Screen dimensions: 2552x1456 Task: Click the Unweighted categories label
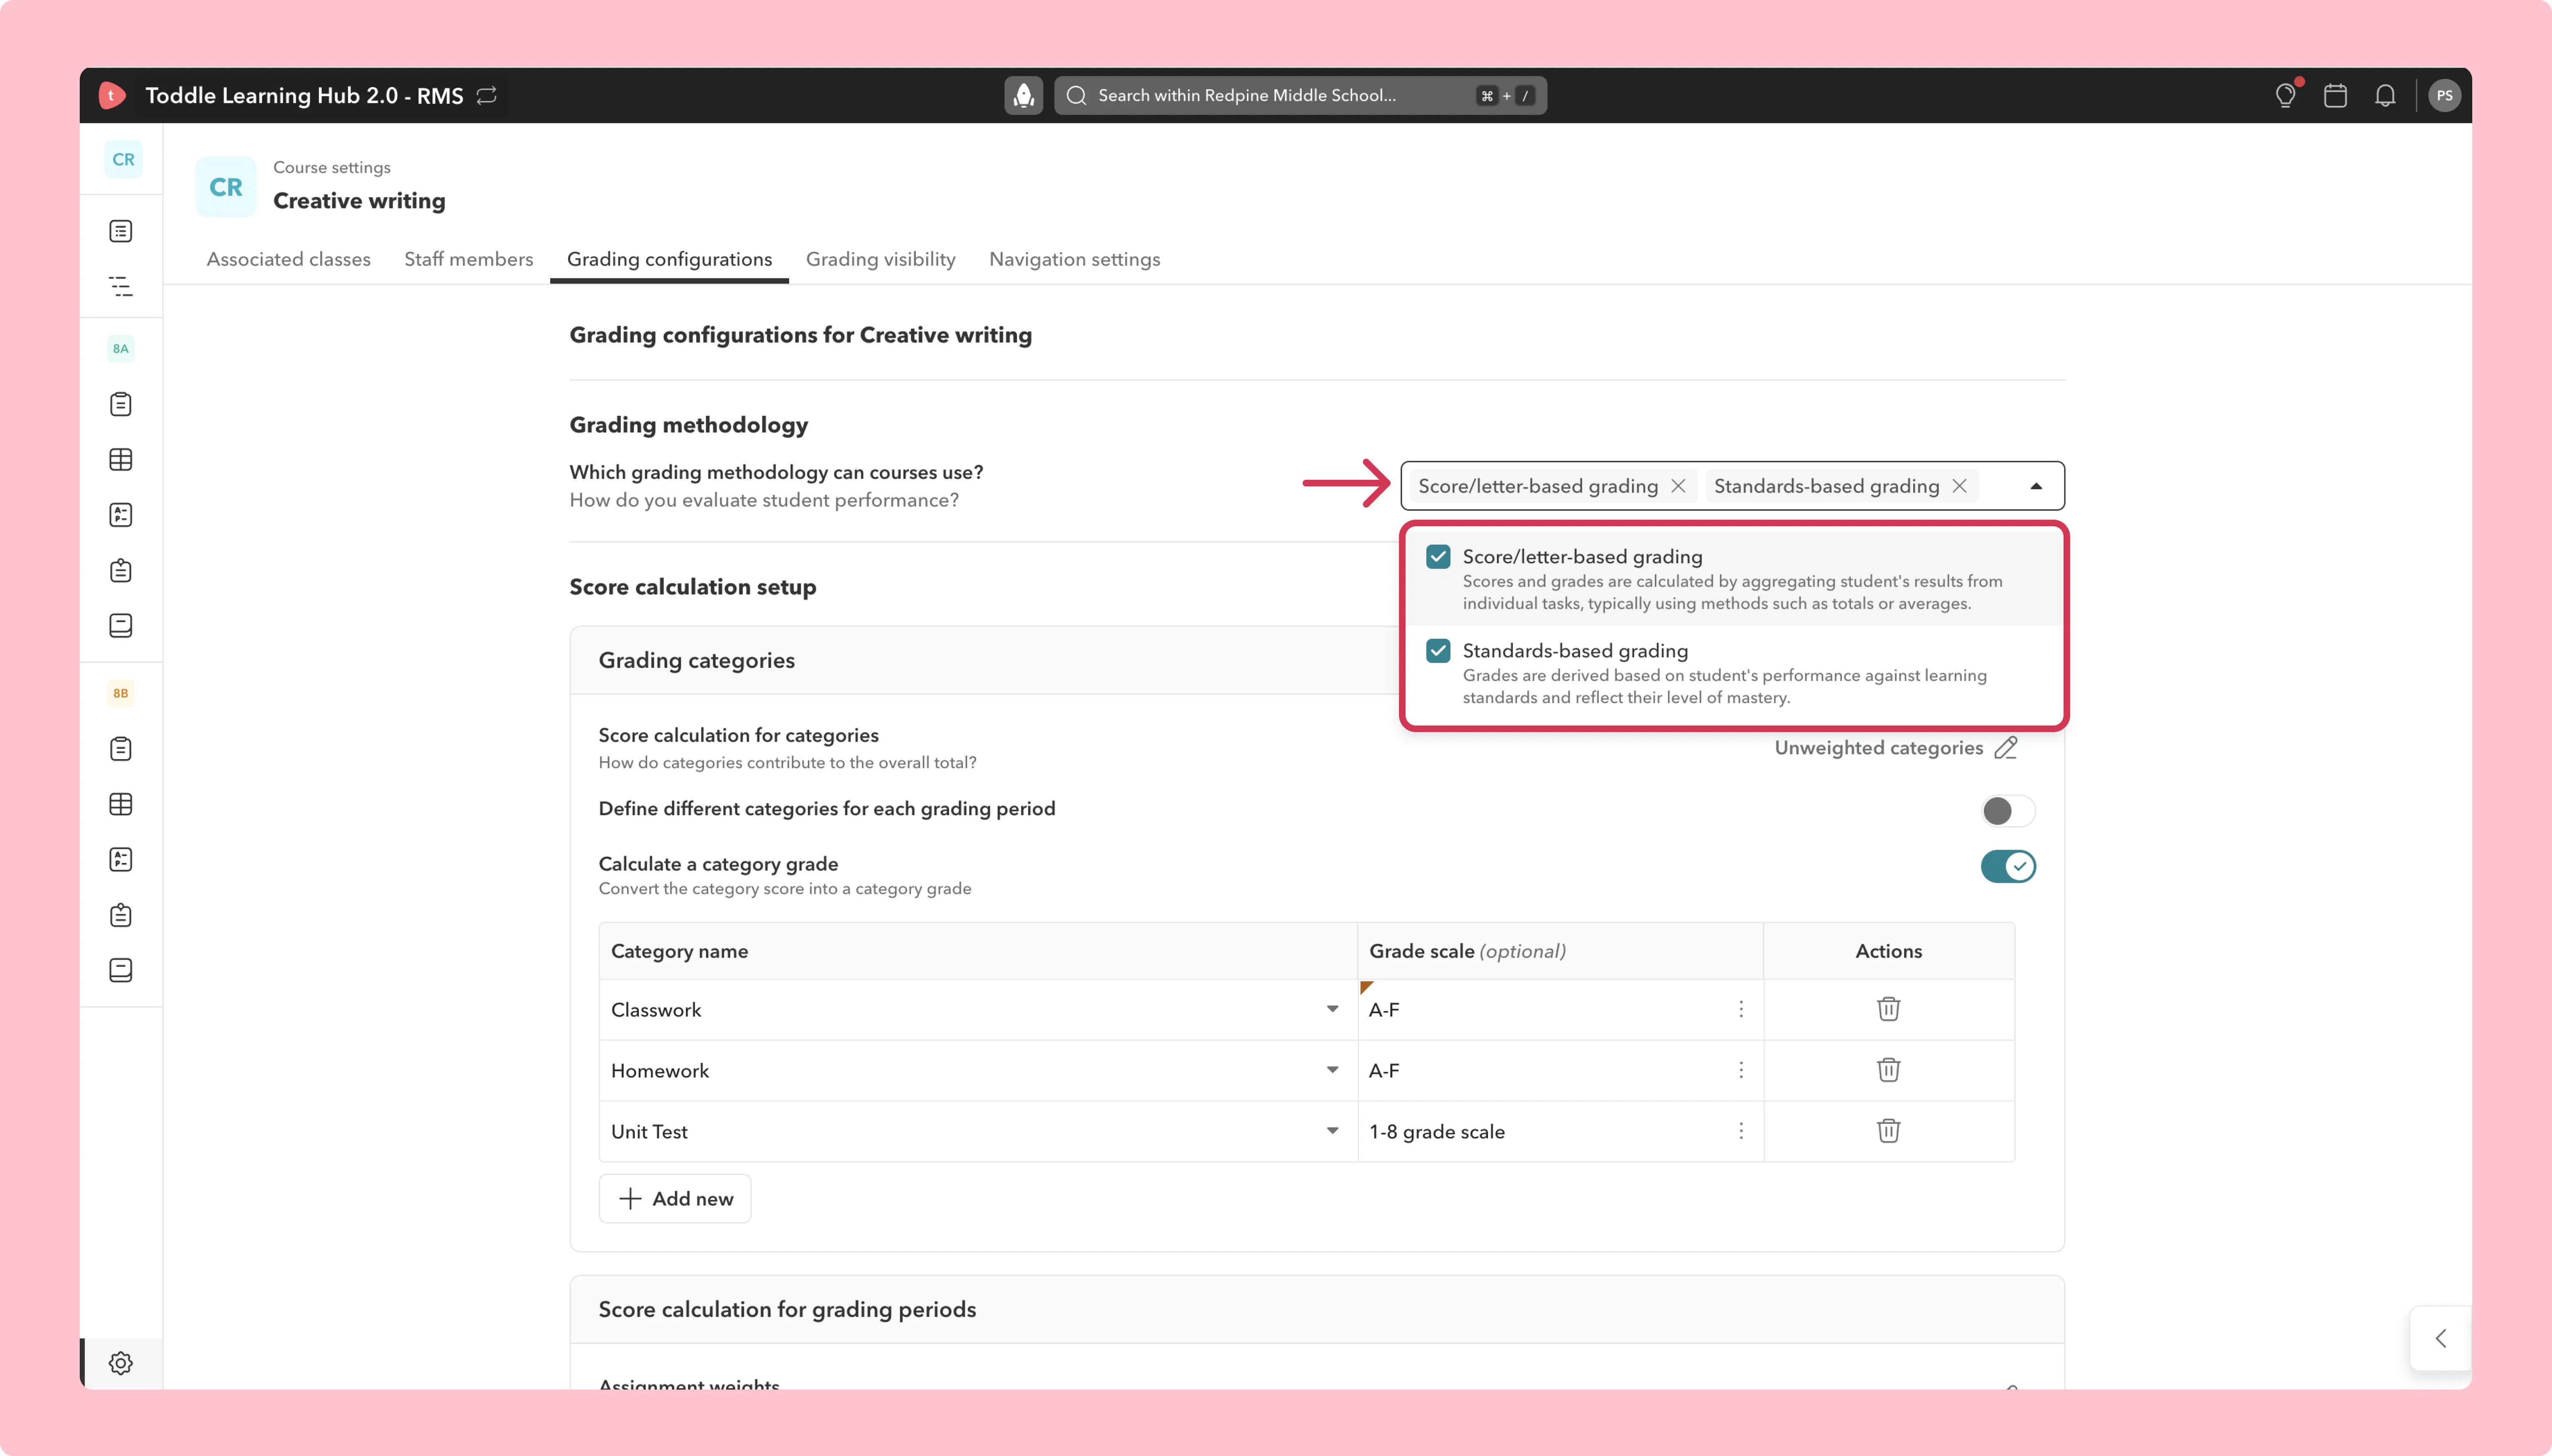point(1878,748)
